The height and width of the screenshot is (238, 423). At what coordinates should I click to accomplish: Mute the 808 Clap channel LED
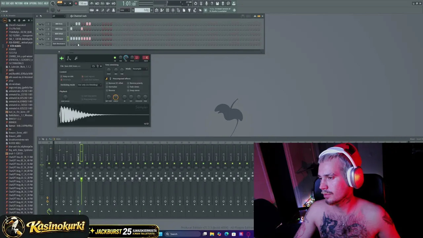[x=37, y=29]
